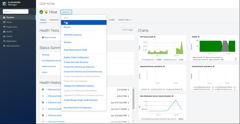Viewport: 240px width, 124px height.
Task: Focus the sidebar Search field
Action: pyautogui.click(x=16, y=12)
